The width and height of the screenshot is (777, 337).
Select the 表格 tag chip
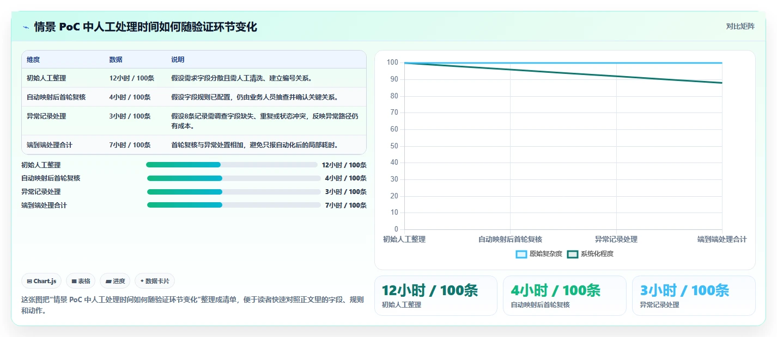pyautogui.click(x=81, y=281)
